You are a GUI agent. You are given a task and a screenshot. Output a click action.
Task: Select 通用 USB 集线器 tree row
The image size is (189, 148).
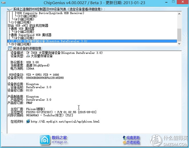pos(22,29)
